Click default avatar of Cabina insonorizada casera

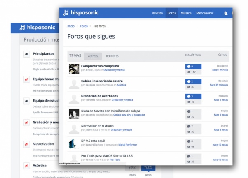(x=74, y=84)
